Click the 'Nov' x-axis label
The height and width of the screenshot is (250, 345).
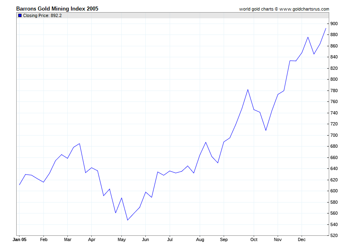click(278, 239)
